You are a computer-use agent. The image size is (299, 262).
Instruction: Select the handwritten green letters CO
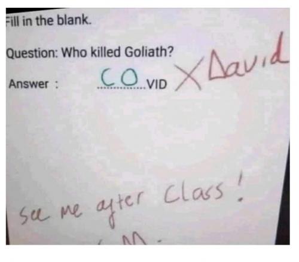point(120,77)
